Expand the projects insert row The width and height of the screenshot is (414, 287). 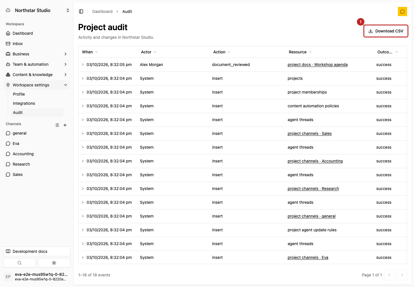(83, 78)
